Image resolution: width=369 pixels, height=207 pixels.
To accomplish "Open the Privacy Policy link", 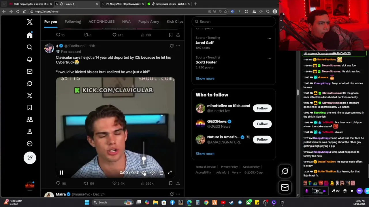I will point(229,167).
